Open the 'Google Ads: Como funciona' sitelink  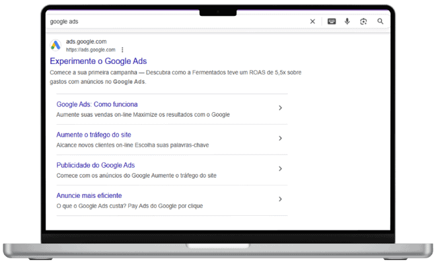coord(97,104)
